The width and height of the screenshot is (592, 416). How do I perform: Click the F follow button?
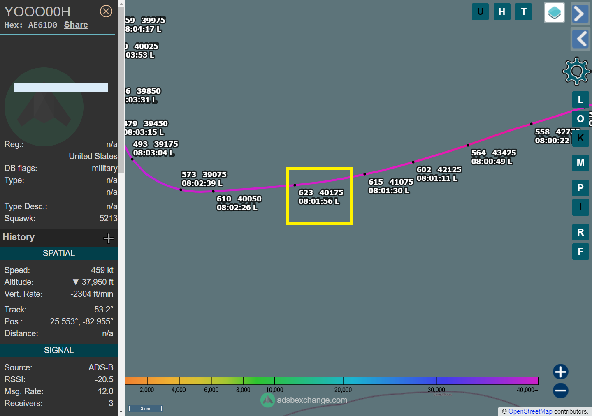tap(580, 252)
